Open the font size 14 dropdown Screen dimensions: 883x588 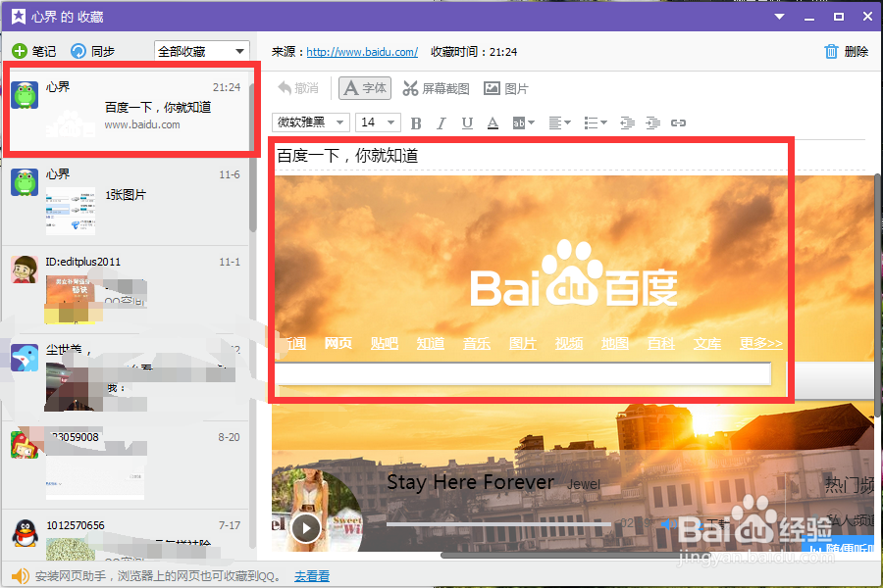click(379, 122)
